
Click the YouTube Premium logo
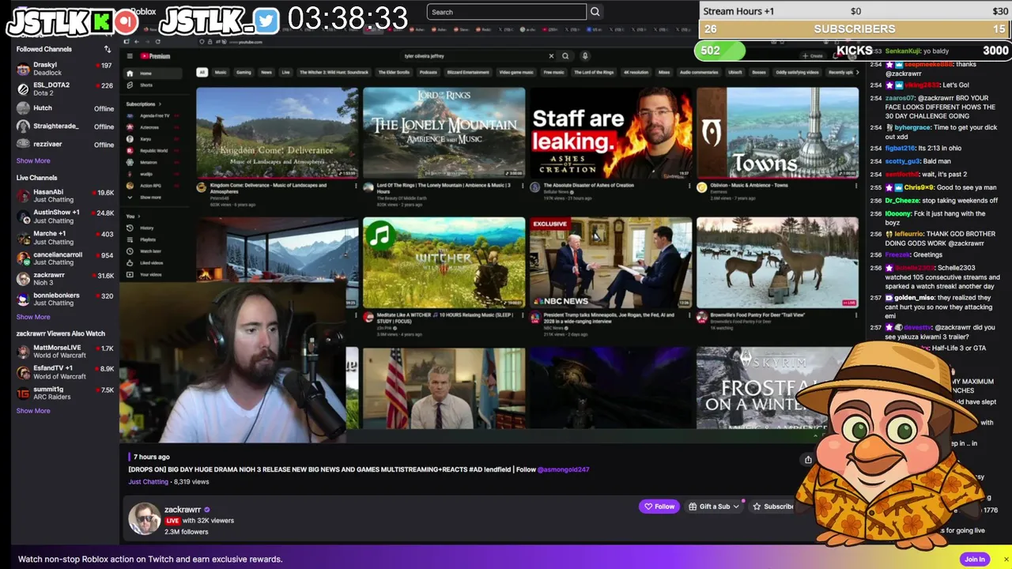[x=155, y=56]
